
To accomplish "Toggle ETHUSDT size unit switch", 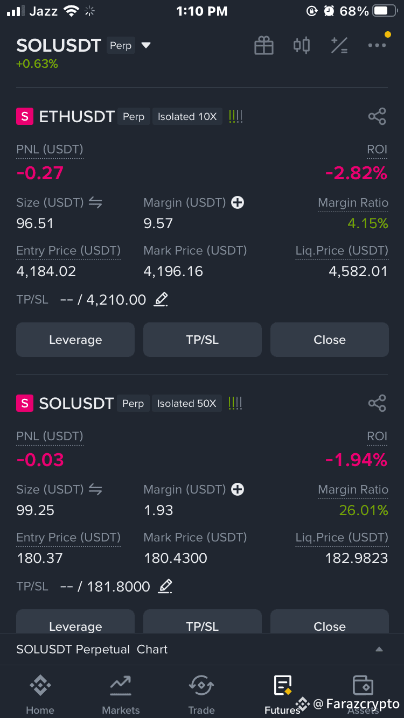I will (95, 202).
